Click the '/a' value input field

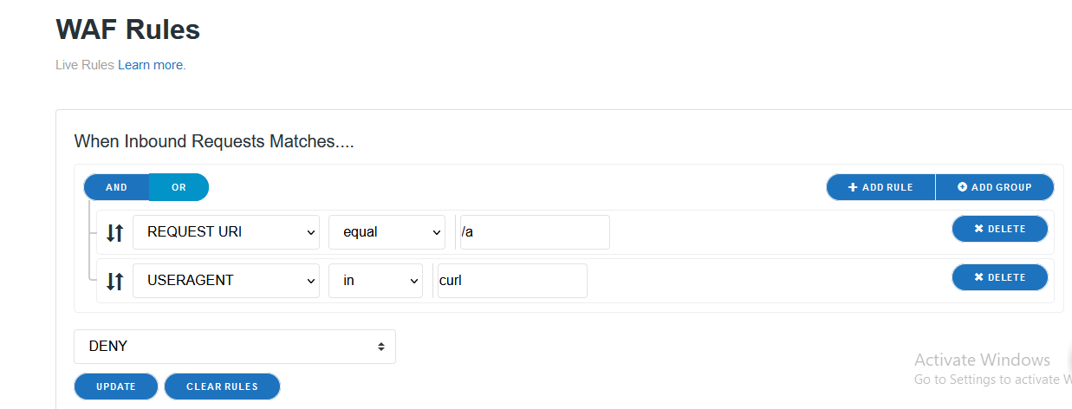point(535,232)
